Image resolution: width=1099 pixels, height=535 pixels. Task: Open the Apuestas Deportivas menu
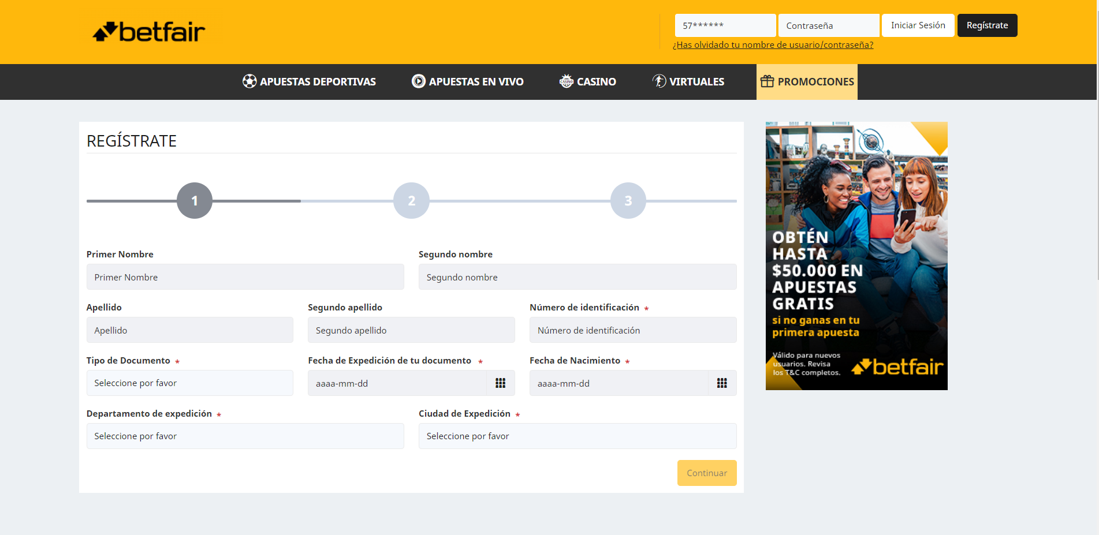pos(309,82)
